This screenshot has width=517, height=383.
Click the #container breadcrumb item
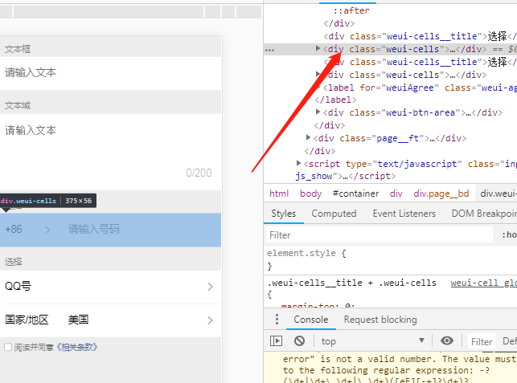coord(355,194)
